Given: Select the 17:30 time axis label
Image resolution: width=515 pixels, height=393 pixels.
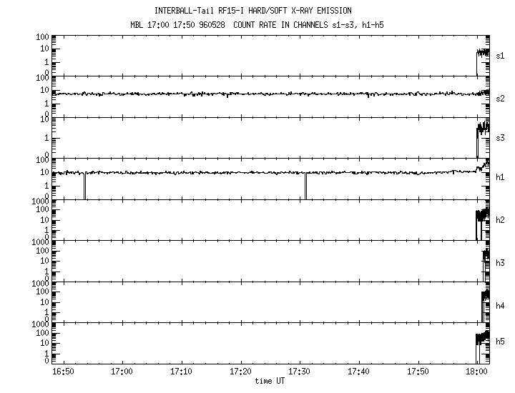Looking at the screenshot, I should (299, 372).
